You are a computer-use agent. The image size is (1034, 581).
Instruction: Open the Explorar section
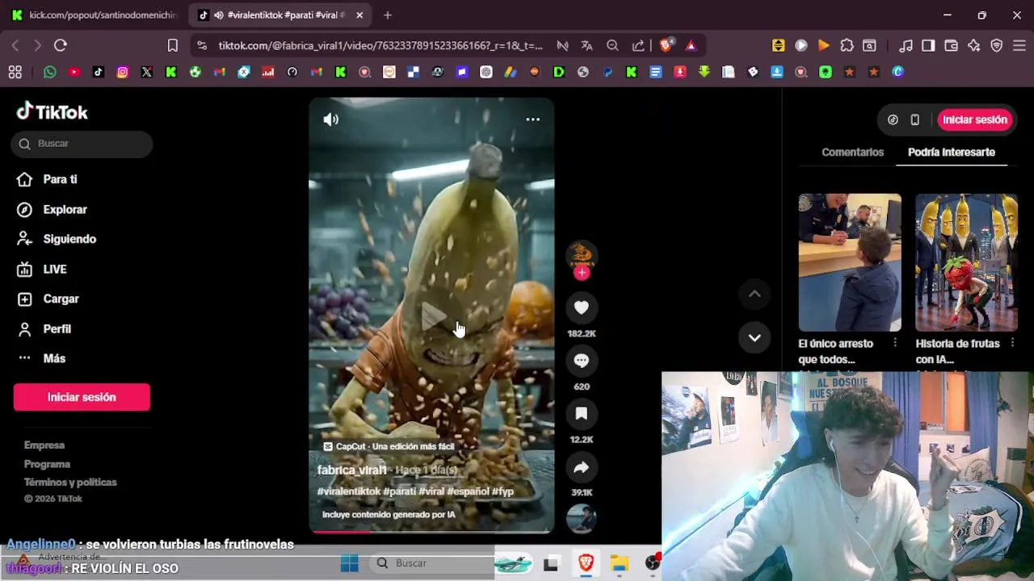click(65, 209)
